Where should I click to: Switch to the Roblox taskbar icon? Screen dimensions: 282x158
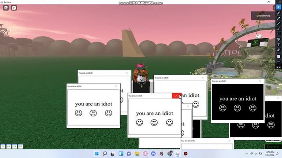(x=178, y=154)
